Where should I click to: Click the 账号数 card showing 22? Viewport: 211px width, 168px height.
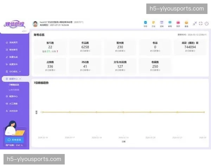[x=50, y=47]
